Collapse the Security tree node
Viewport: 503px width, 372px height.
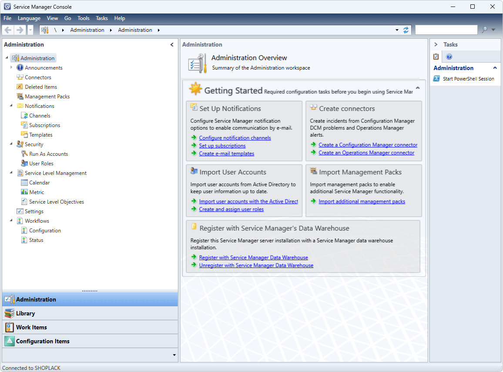[x=11, y=144]
